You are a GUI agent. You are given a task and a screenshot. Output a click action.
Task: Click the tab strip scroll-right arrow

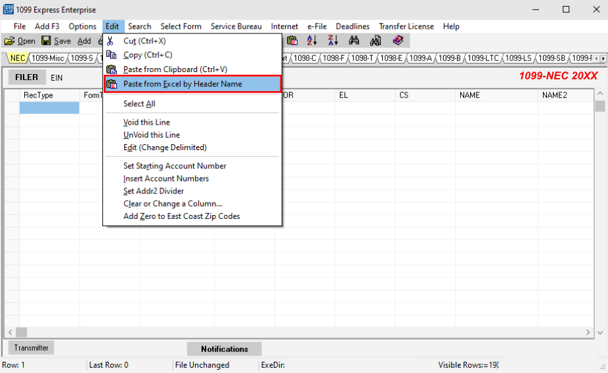click(603, 58)
